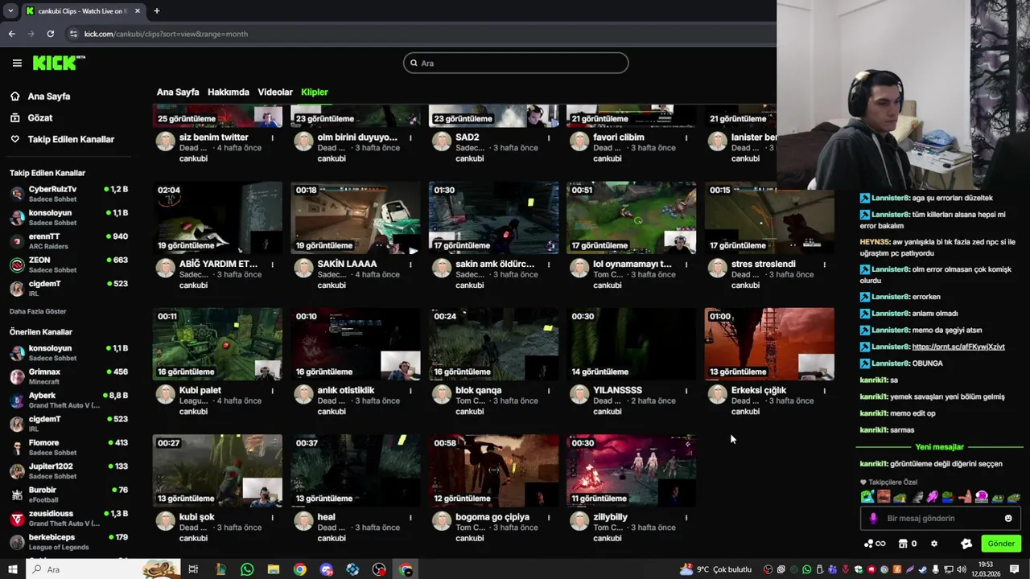Open options menu for ABİĞ YARDIM ET clip
1030x579 pixels.
273,264
